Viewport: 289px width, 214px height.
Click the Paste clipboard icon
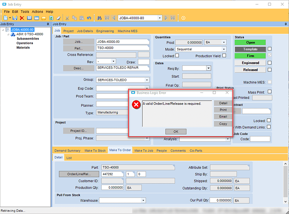click(82, 18)
